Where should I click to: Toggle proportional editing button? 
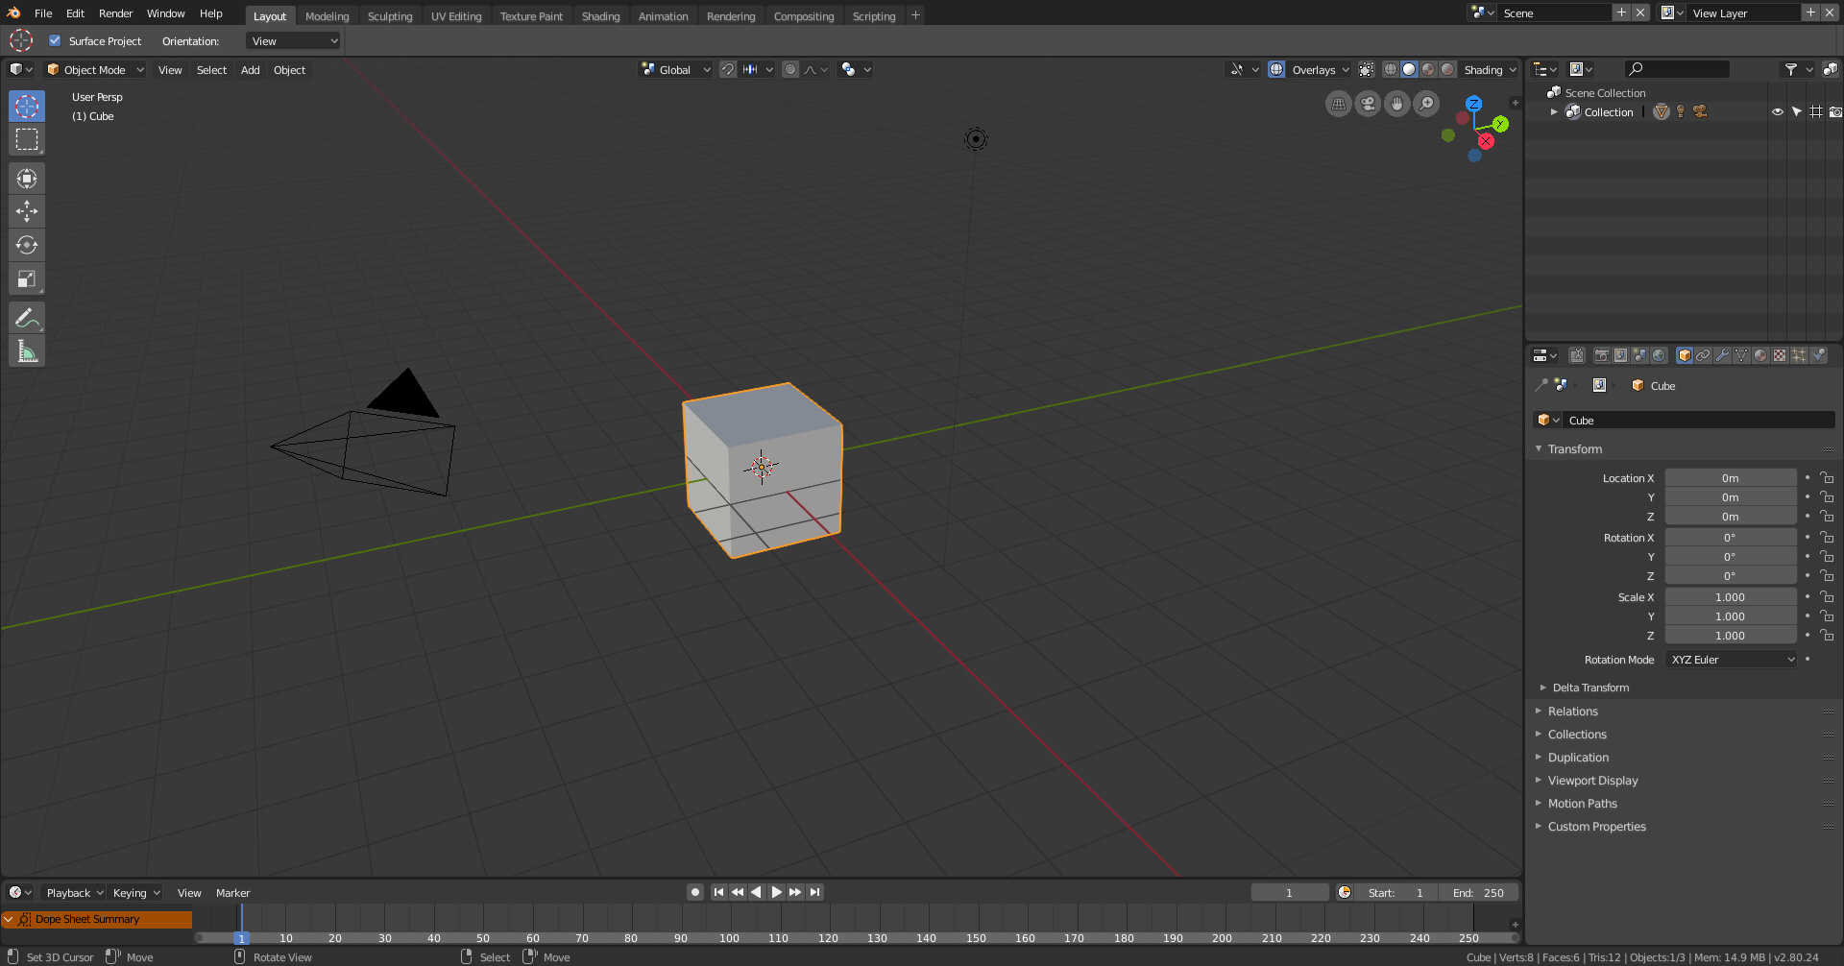click(790, 69)
